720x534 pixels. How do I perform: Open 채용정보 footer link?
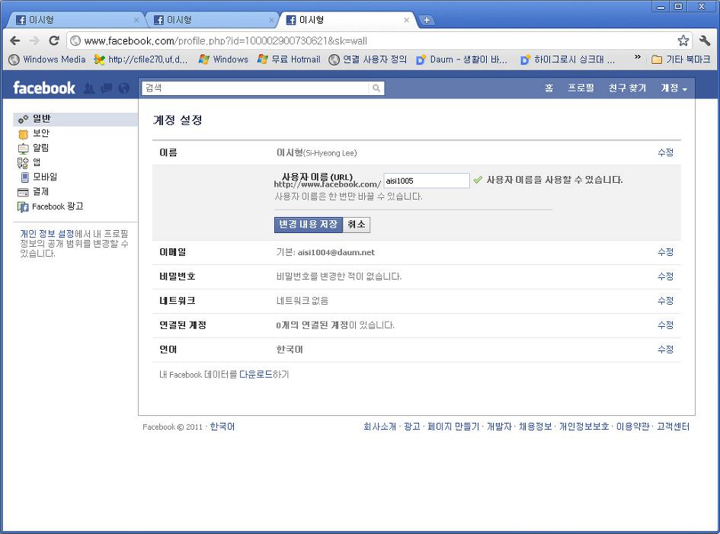[536, 427]
